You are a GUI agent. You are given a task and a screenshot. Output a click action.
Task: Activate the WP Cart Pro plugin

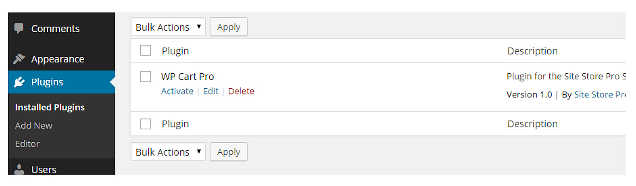[177, 91]
